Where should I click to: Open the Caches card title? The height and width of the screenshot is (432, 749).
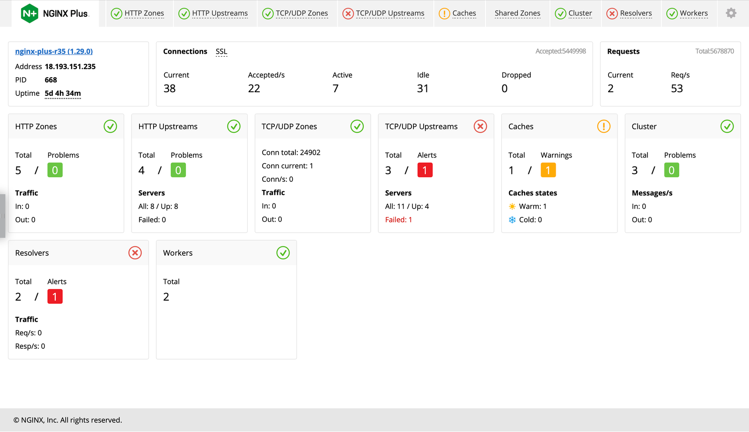(521, 127)
